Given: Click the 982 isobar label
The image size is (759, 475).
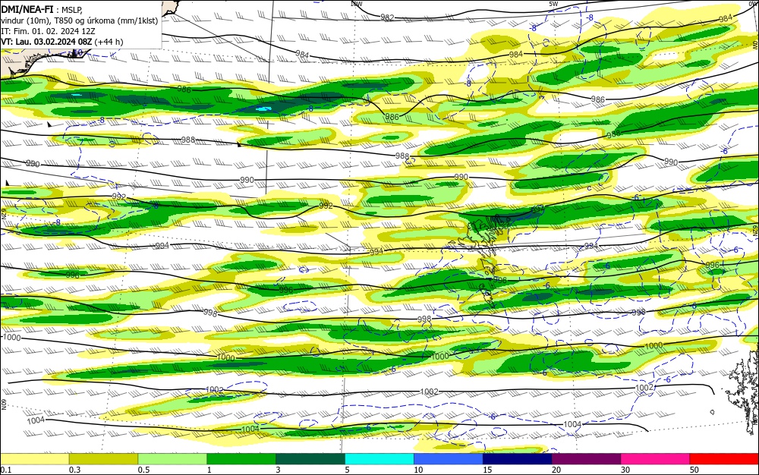Looking at the screenshot, I should pyautogui.click(x=387, y=17).
